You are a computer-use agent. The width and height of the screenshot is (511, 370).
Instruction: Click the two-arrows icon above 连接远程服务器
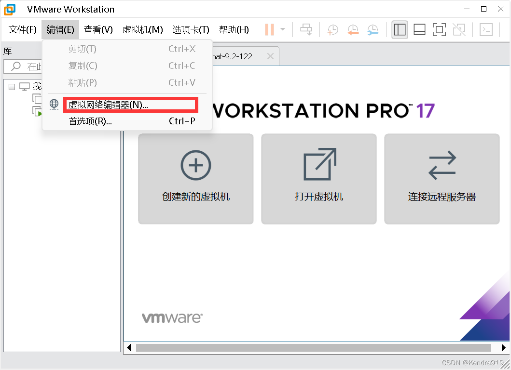[x=442, y=165]
